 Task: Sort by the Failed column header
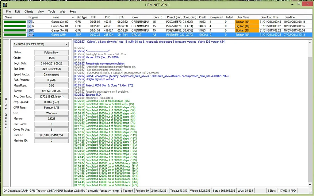pos(229,17)
